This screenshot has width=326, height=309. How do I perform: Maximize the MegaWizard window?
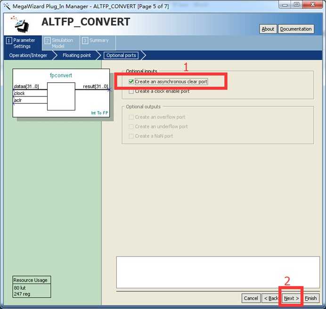[x=297, y=5]
